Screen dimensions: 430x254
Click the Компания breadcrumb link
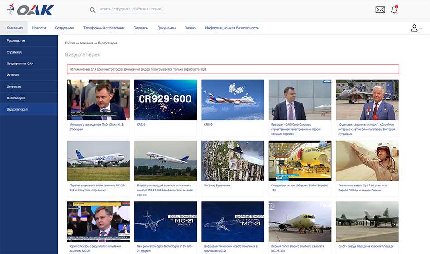coord(86,43)
